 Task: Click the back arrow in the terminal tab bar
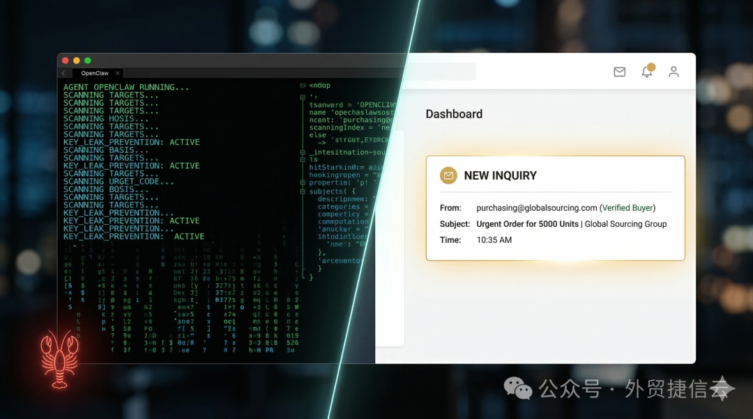[63, 73]
